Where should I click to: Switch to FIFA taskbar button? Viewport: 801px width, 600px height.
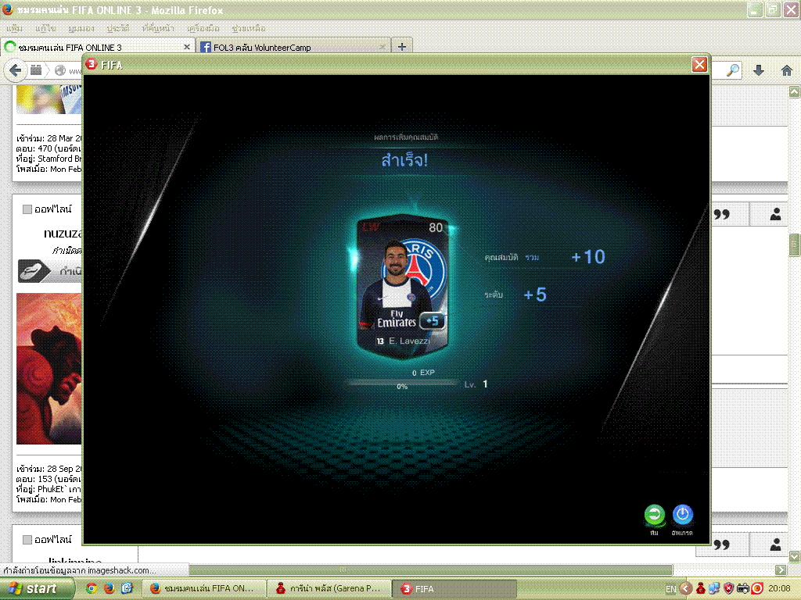[x=454, y=588]
